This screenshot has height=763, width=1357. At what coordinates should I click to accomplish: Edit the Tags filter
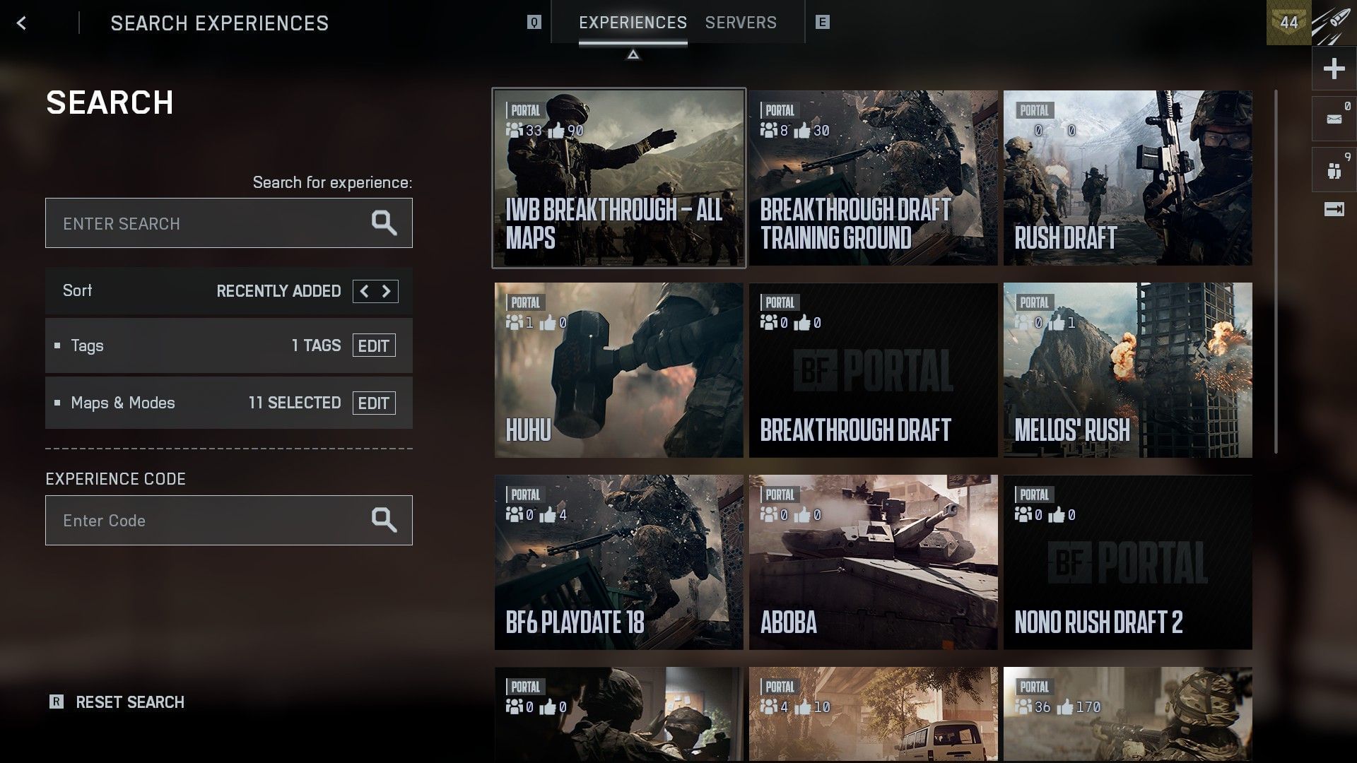coord(373,345)
